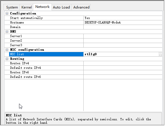Click the Default route IPv4 value field

pyautogui.click(x=123, y=68)
